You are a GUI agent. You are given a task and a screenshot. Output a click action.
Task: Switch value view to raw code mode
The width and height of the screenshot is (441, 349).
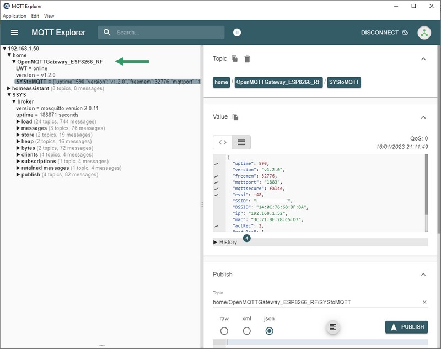coord(223,142)
